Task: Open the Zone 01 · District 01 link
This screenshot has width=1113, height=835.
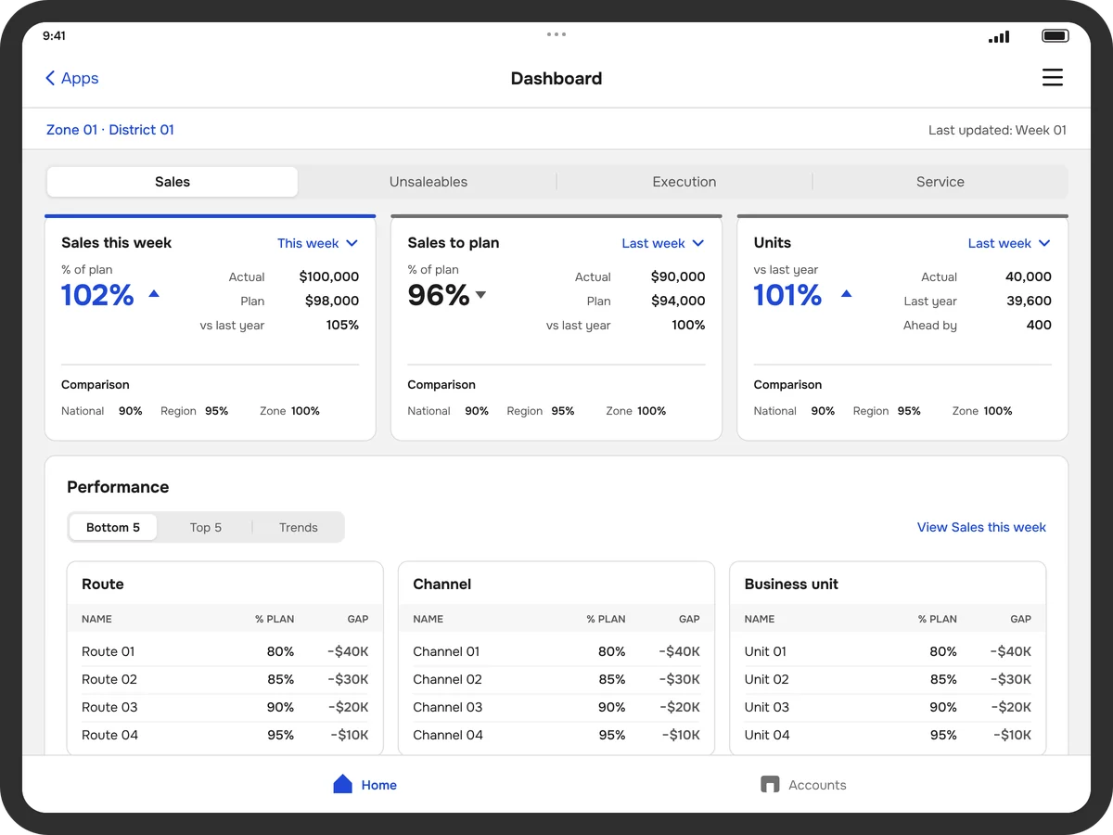Action: [110, 130]
